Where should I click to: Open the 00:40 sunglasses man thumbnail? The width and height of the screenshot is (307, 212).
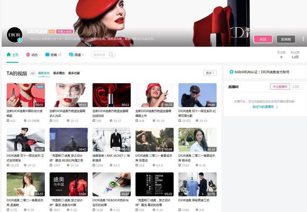point(197,95)
